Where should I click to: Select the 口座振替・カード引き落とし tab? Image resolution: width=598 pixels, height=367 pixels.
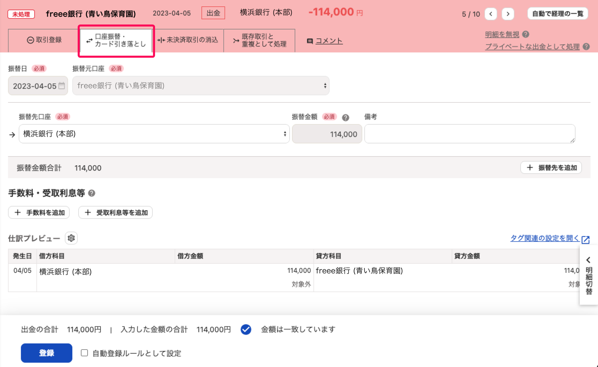pos(116,41)
